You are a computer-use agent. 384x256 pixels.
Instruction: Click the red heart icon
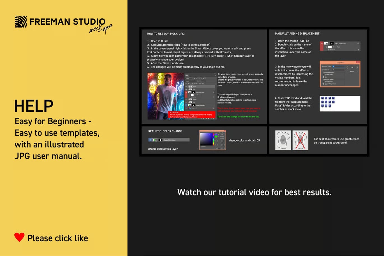[19, 237]
